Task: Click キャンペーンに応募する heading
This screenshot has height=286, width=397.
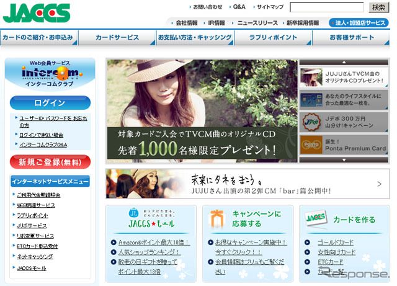Action: click(256, 218)
